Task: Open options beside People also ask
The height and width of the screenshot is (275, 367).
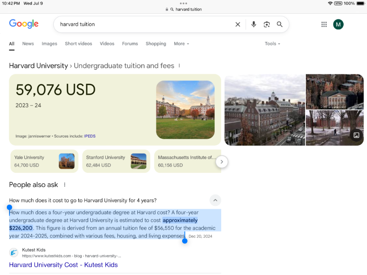Action: click(x=65, y=185)
